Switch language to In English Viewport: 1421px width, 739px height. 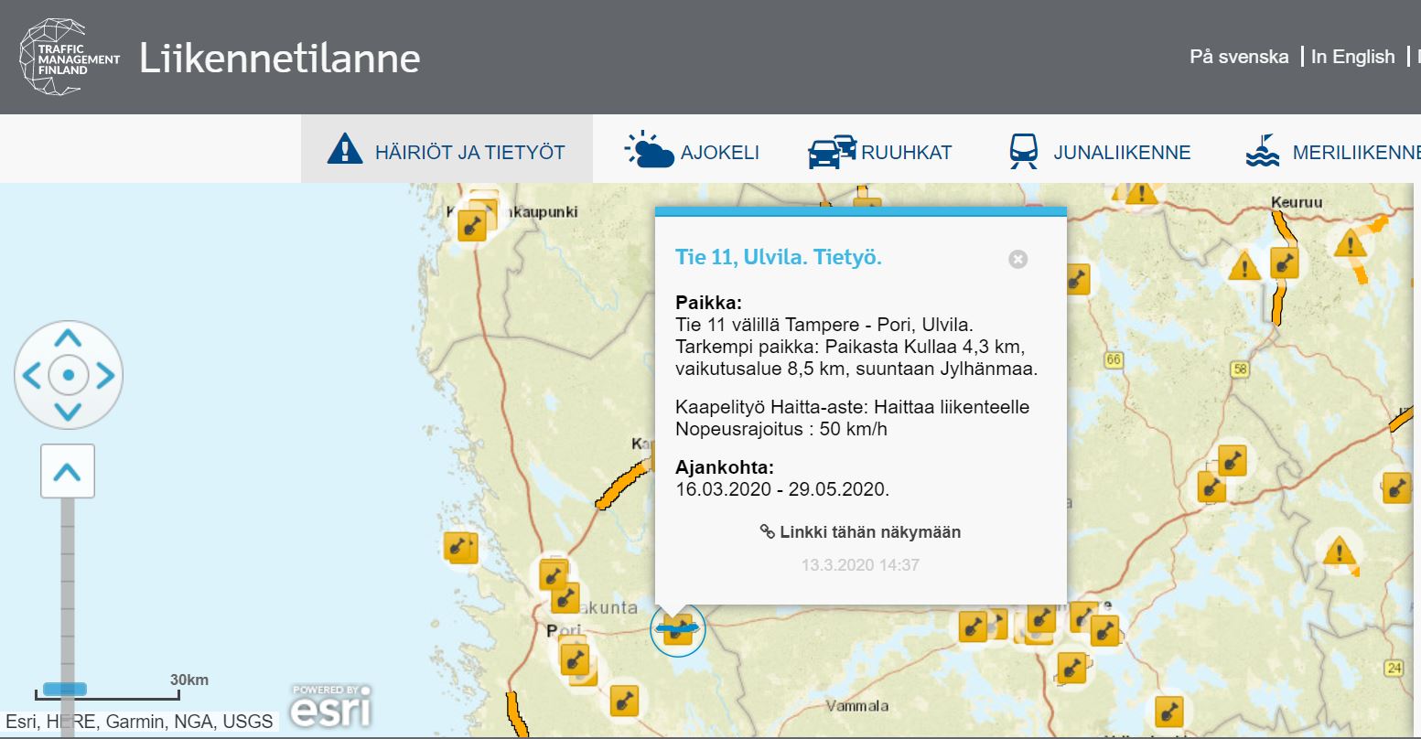(x=1352, y=57)
